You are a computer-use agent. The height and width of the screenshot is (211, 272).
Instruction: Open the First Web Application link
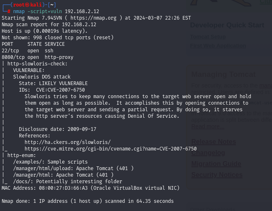pos(218,46)
